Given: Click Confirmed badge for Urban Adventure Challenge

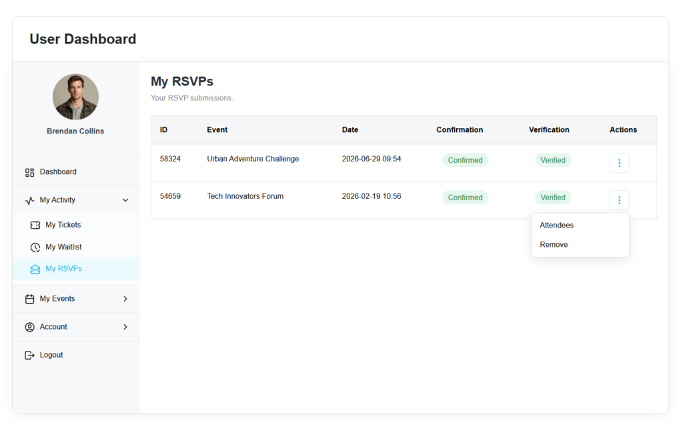Looking at the screenshot, I should click(x=465, y=160).
